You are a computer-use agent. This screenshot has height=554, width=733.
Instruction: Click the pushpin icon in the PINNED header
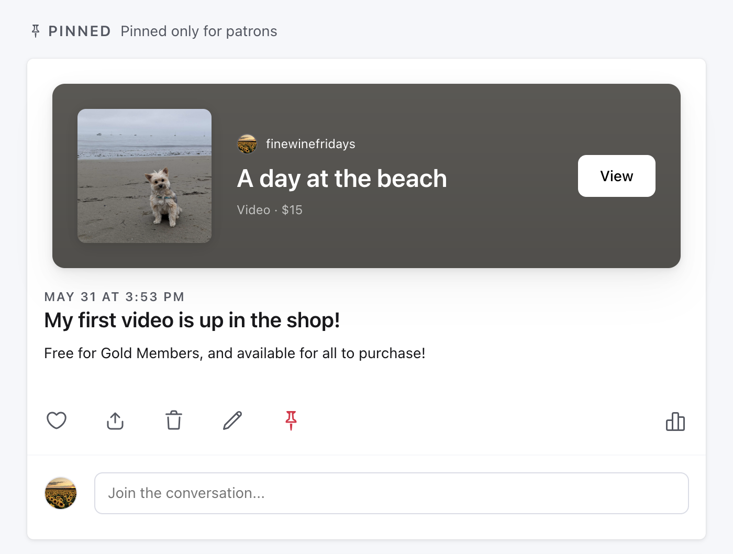click(35, 31)
